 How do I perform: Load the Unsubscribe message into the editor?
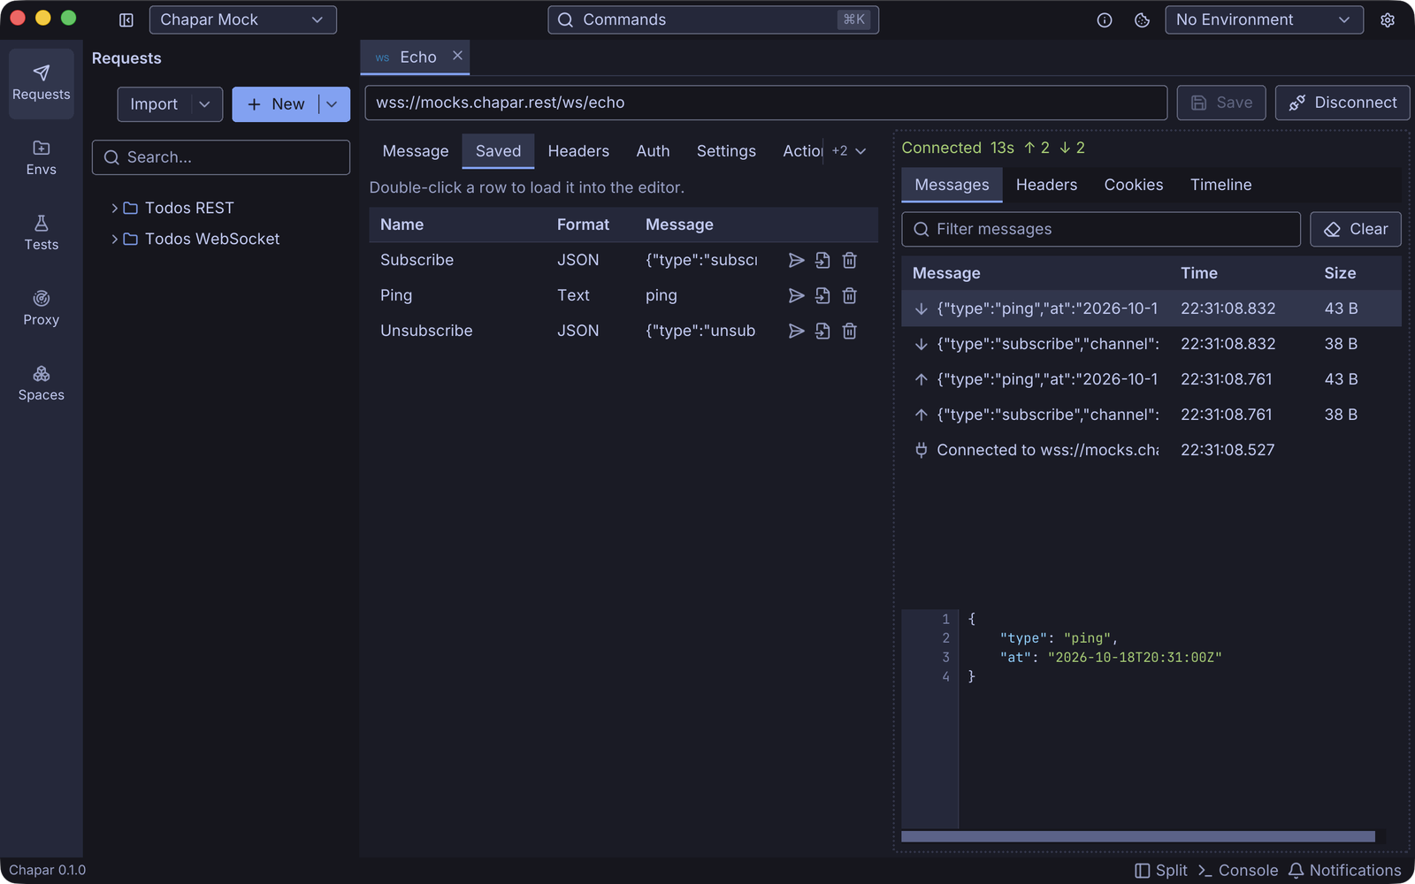coord(822,331)
